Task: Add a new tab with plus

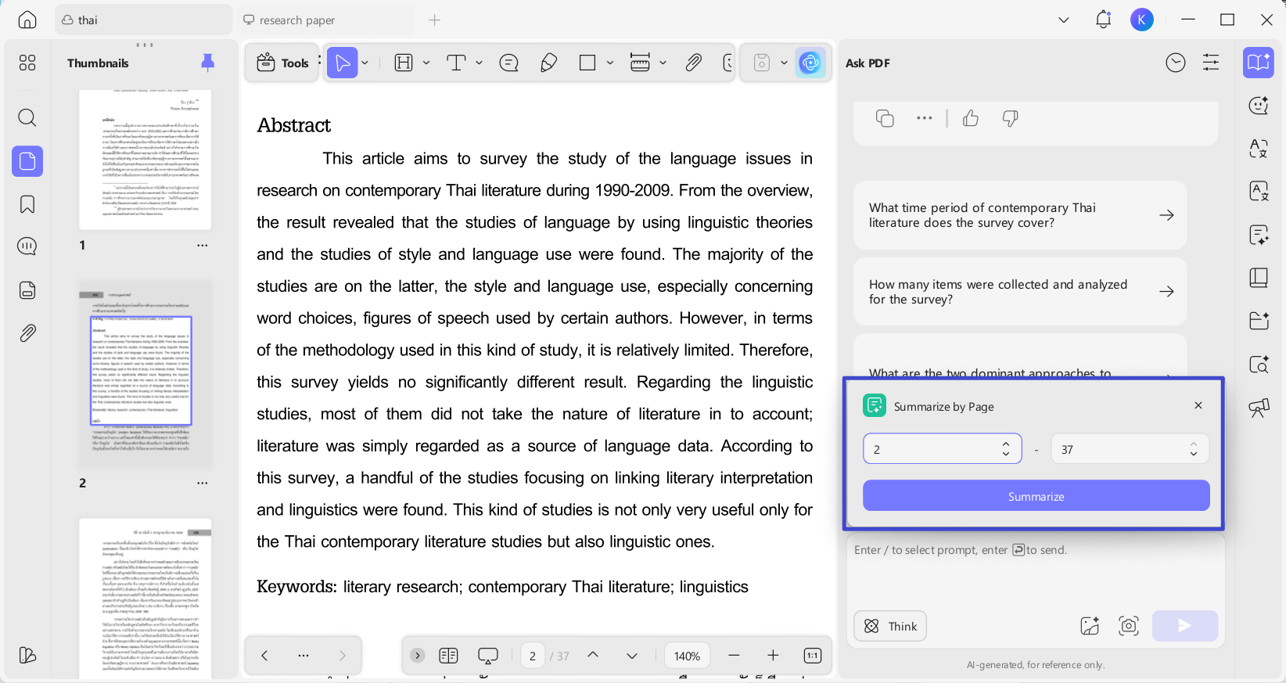Action: (435, 20)
